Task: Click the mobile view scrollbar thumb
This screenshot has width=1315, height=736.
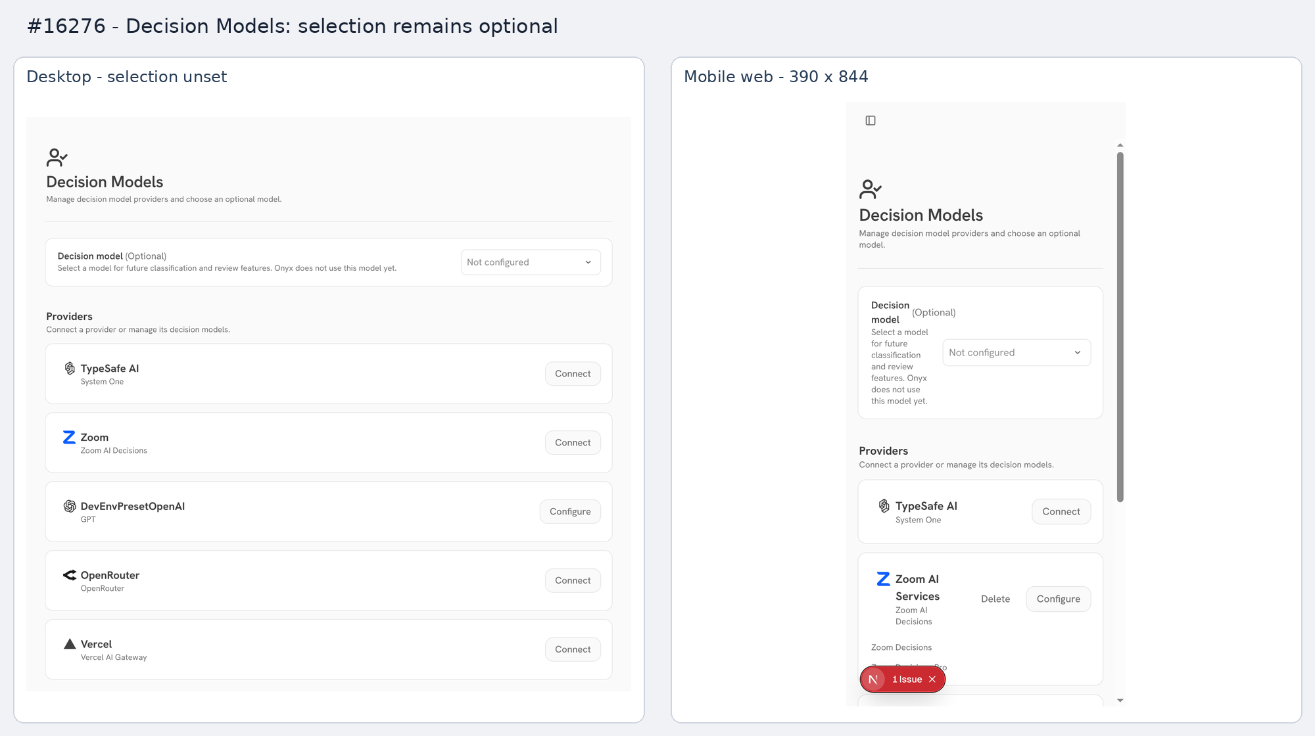Action: pyautogui.click(x=1120, y=327)
